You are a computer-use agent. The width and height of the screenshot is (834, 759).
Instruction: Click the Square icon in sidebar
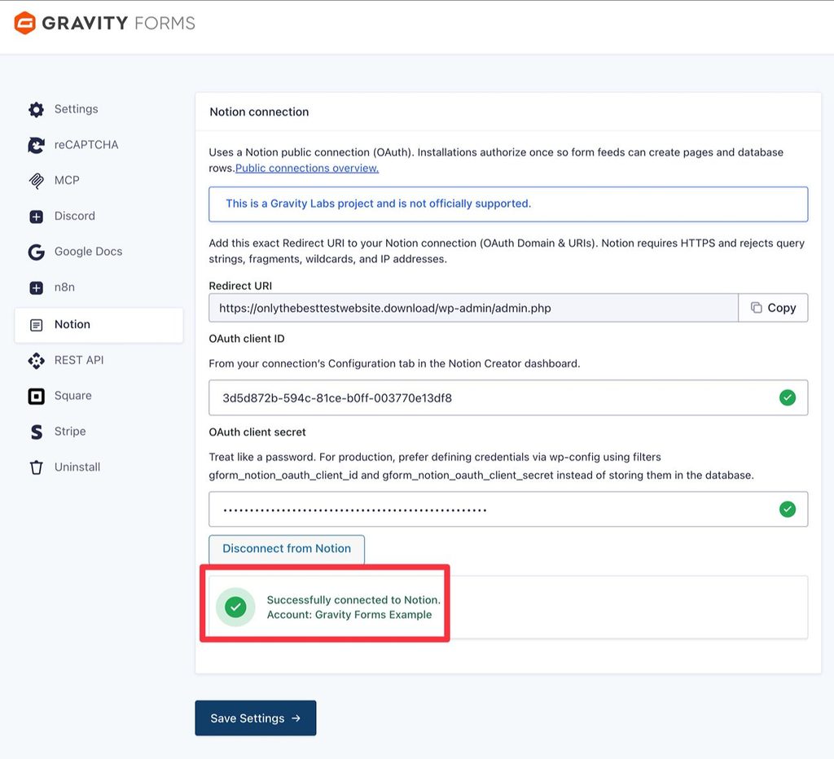pos(36,397)
